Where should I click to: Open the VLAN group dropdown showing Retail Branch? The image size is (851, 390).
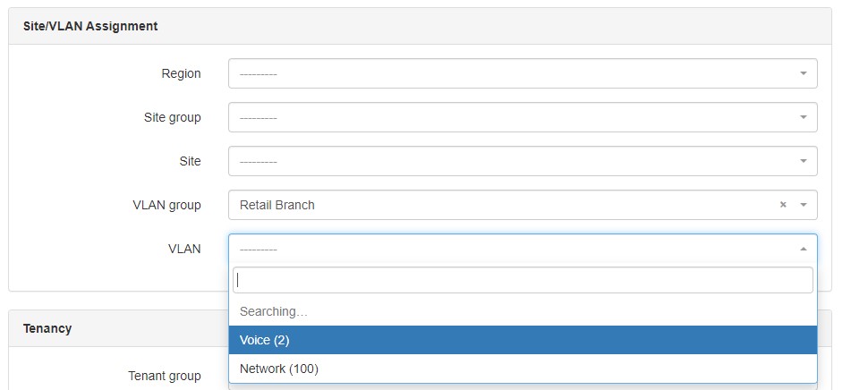[x=523, y=205]
